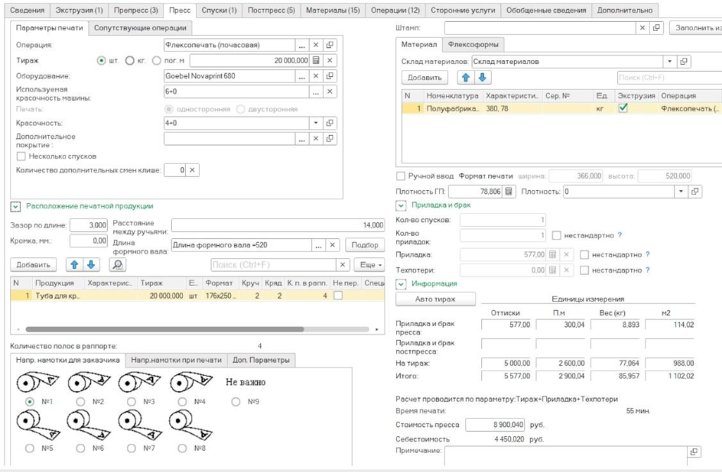The image size is (722, 472).
Task: Open calculator icon in Плотность ГП field
Action: 509,192
